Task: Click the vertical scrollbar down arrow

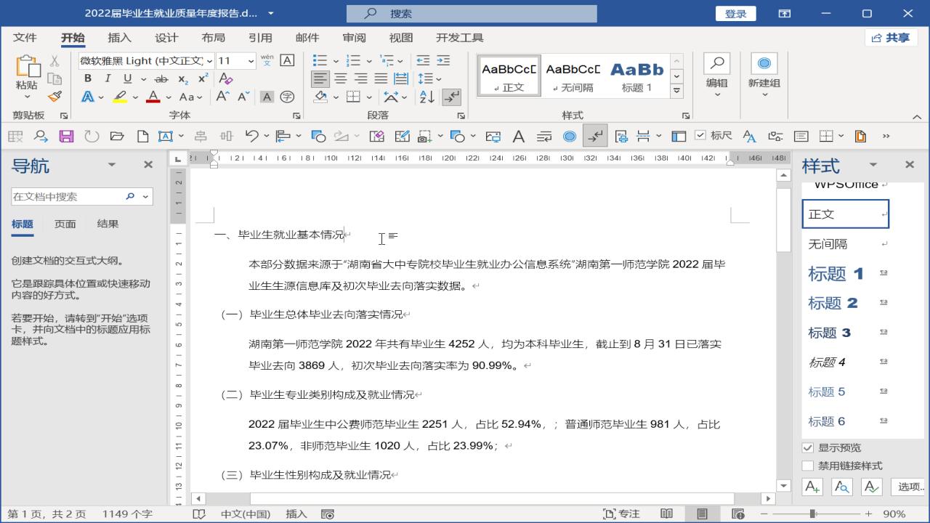Action: [x=783, y=486]
